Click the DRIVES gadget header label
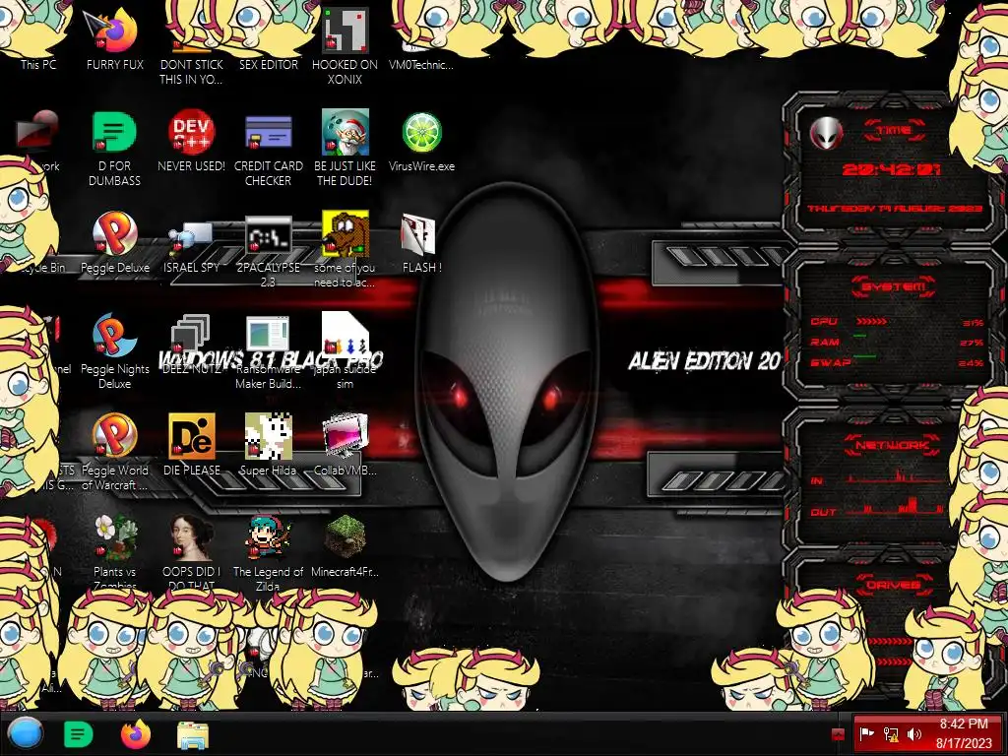This screenshot has width=1008, height=756. pyautogui.click(x=893, y=585)
